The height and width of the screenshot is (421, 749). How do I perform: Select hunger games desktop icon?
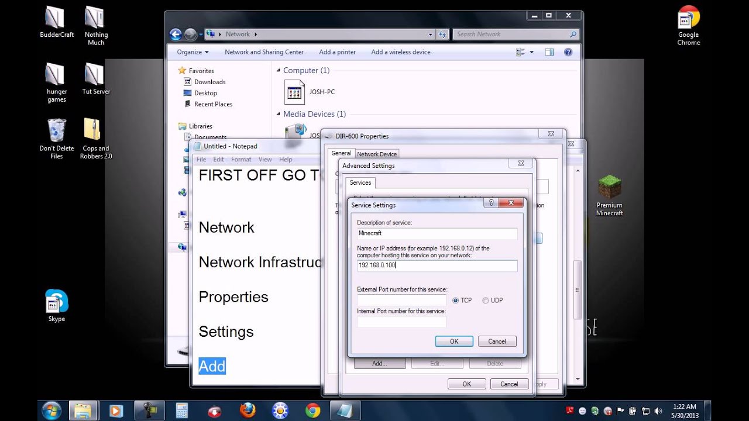tap(57, 83)
